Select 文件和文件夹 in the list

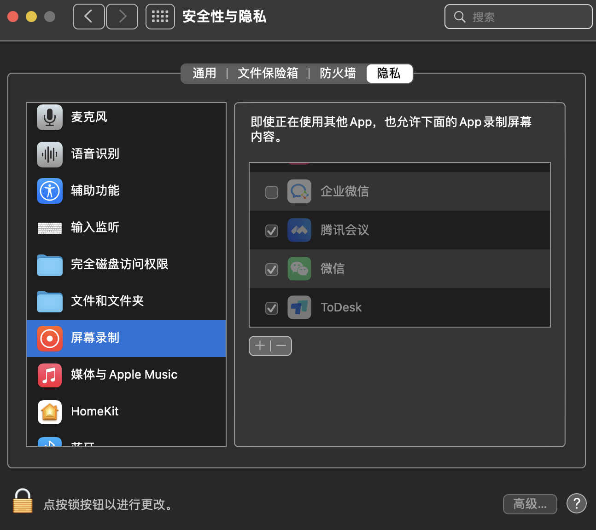coord(126,301)
